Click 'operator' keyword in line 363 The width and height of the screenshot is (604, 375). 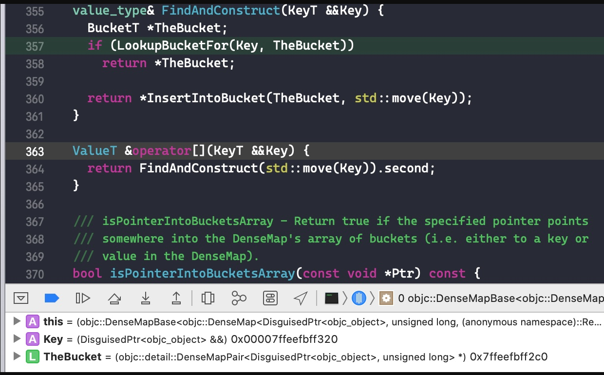[162, 151]
